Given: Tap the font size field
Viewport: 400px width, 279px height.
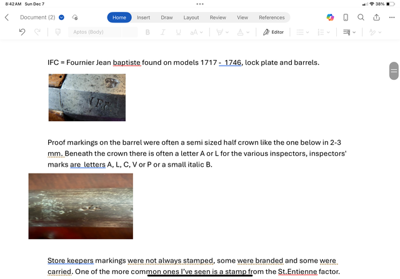Looking at the screenshot, I should (130, 32).
